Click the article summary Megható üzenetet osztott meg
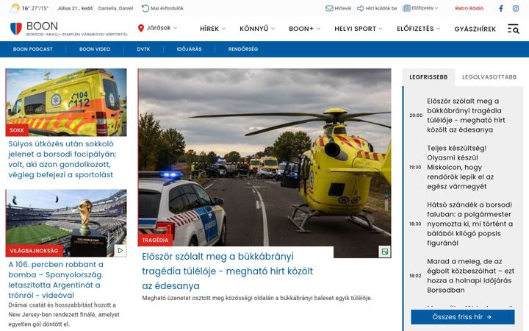529x331 pixels. 257,298
